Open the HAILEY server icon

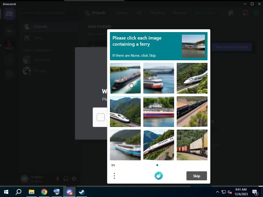pyautogui.click(x=9, y=45)
